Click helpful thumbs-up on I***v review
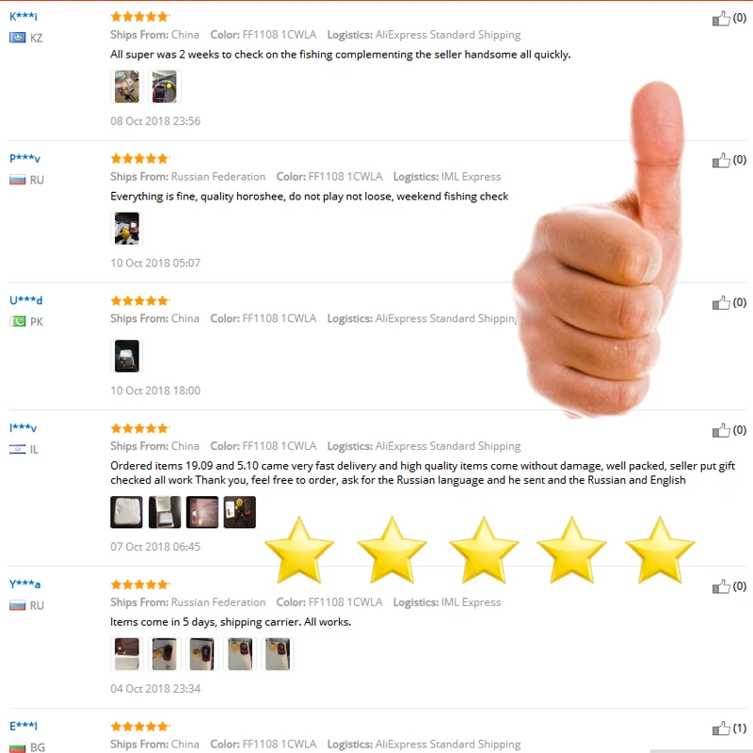This screenshot has height=753, width=753. tap(721, 430)
